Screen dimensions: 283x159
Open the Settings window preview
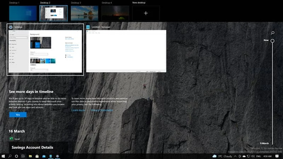(45, 51)
